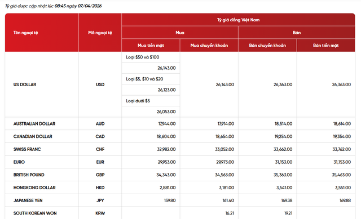Click the HKD 3,541.00 transfer sell rate
The width and height of the screenshot is (361, 219).
pyautogui.click(x=284, y=187)
